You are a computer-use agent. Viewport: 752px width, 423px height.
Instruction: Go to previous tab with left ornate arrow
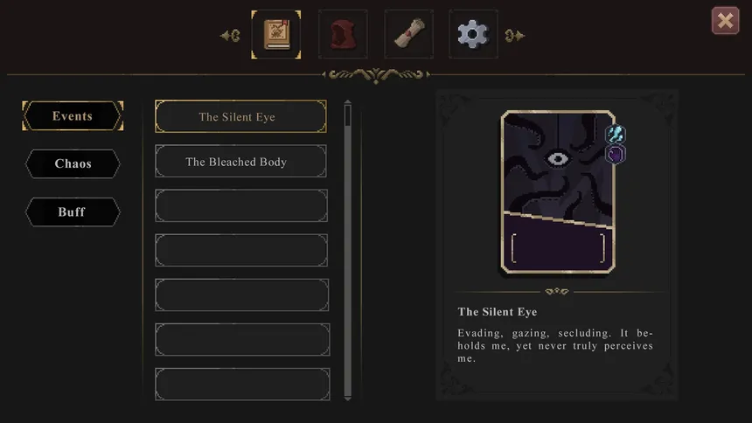(230, 36)
